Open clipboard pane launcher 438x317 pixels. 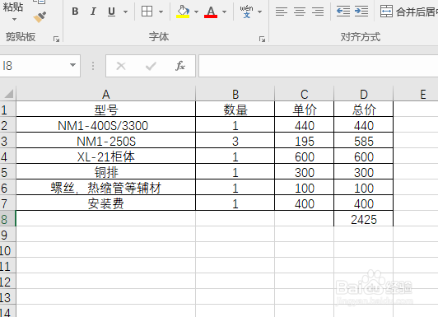(x=57, y=40)
